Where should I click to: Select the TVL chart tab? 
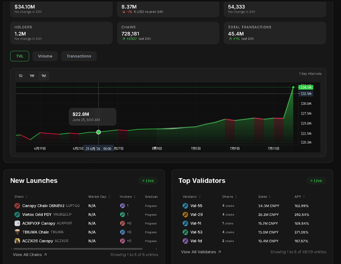(20, 56)
